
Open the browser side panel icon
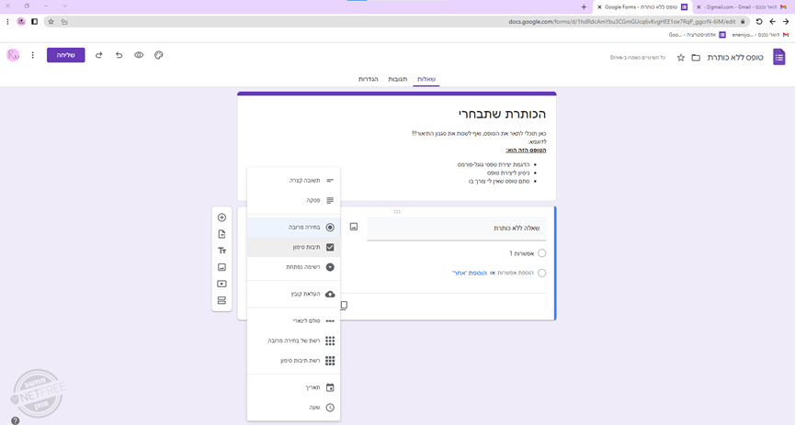[x=35, y=22]
